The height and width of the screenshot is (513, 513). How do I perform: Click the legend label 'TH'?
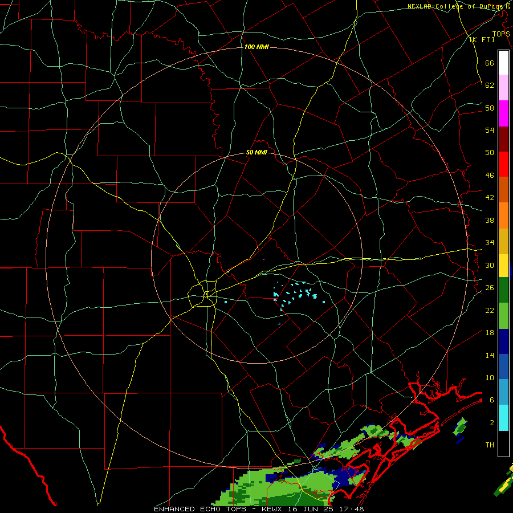click(490, 445)
